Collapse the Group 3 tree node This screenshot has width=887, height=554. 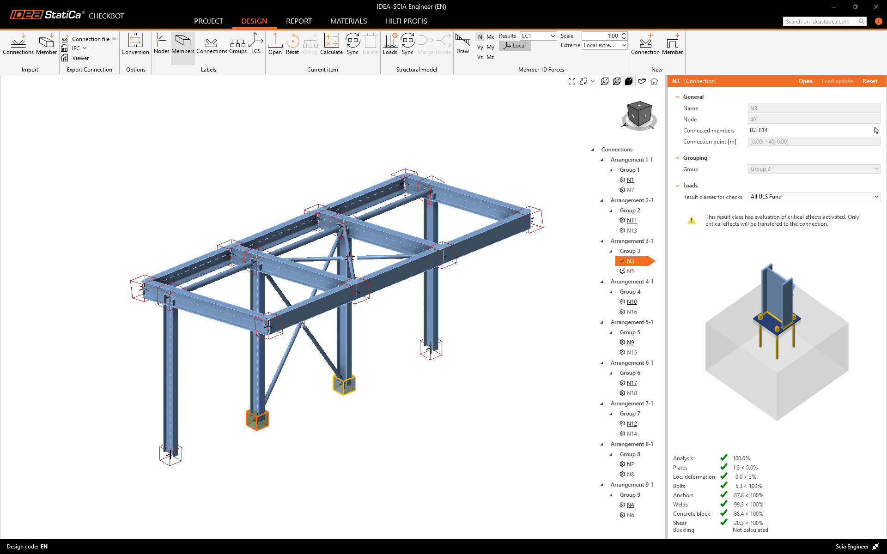pos(611,251)
